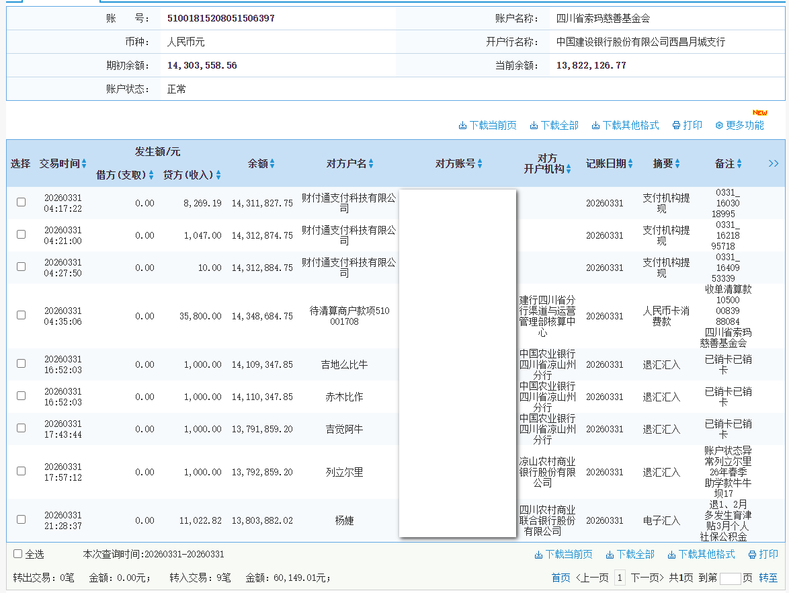789x593 pixels.
Task: Sort the 摘要 column
Action: (677, 163)
